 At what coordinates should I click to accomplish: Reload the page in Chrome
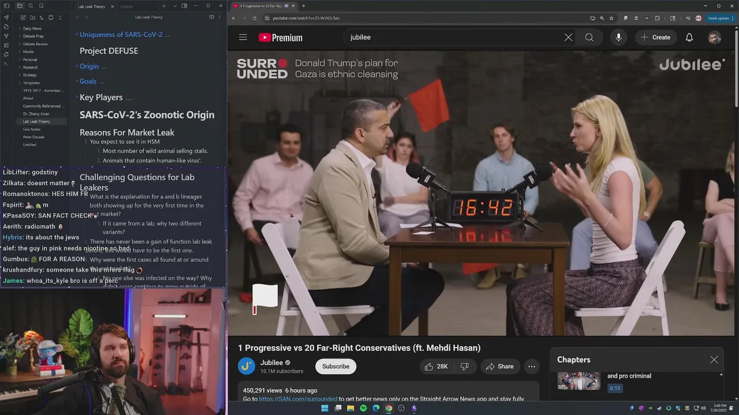pos(254,18)
